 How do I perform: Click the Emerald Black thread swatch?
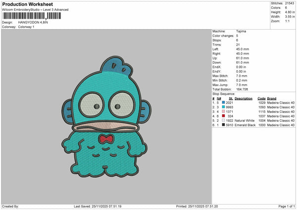pyautogui.click(x=224, y=125)
